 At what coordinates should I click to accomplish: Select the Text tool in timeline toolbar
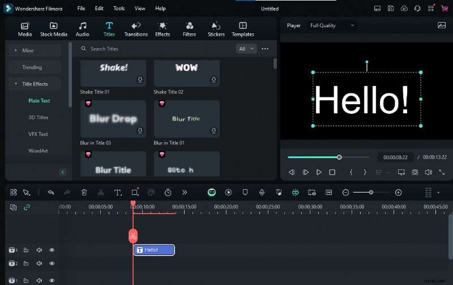coord(117,193)
